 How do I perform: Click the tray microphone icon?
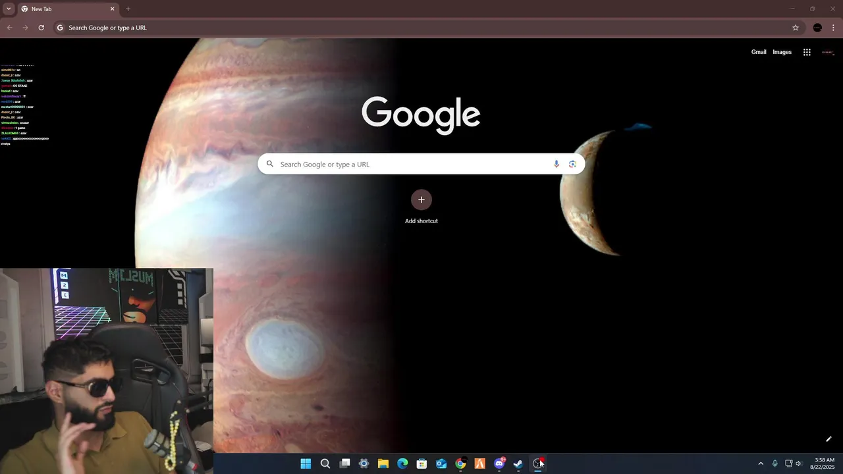[x=775, y=463]
